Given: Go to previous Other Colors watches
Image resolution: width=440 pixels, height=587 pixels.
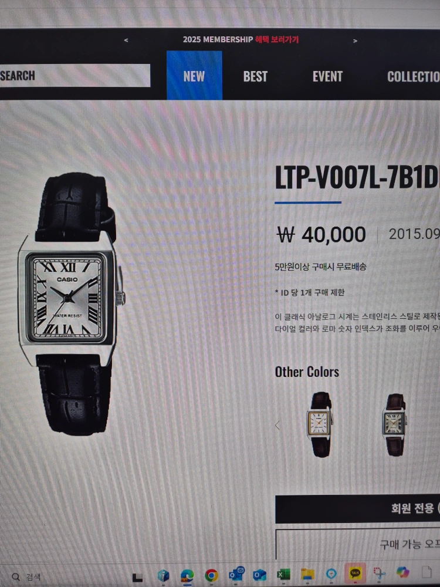Looking at the screenshot, I should (x=277, y=425).
